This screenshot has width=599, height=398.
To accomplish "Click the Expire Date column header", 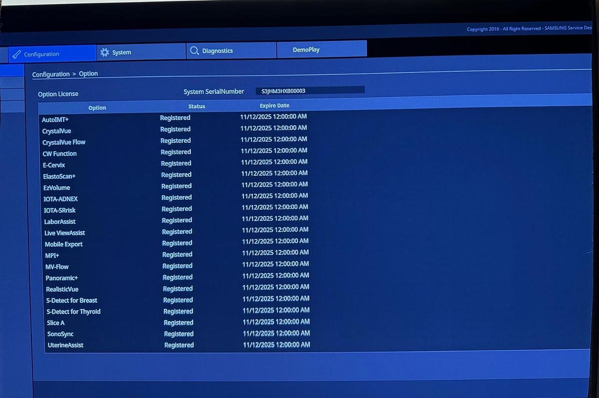I will 275,106.
